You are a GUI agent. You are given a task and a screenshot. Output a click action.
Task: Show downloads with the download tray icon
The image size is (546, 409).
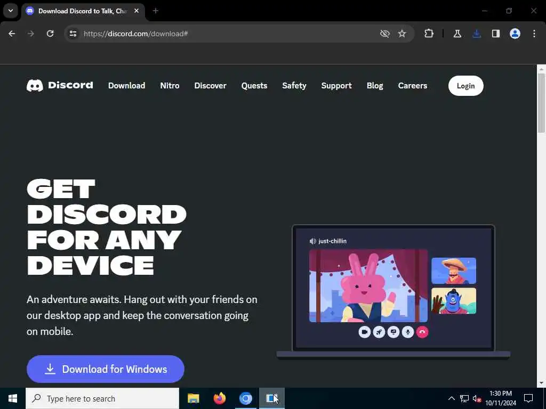click(x=477, y=34)
